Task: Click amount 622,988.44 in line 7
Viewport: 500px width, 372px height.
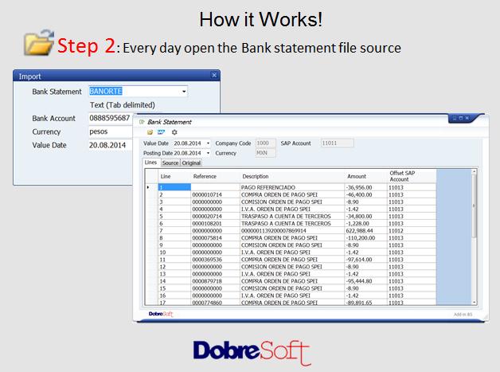Action: coord(365,231)
